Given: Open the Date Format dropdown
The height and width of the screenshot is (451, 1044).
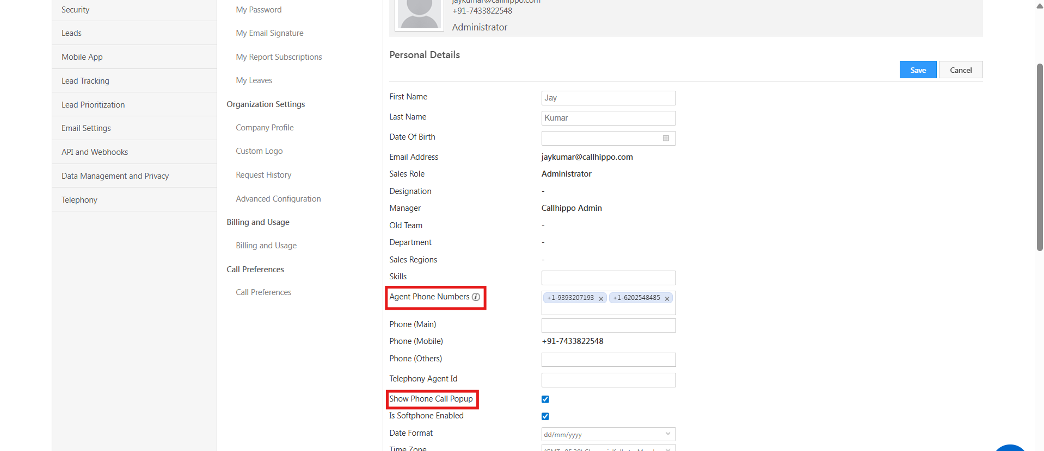Looking at the screenshot, I should 609,434.
